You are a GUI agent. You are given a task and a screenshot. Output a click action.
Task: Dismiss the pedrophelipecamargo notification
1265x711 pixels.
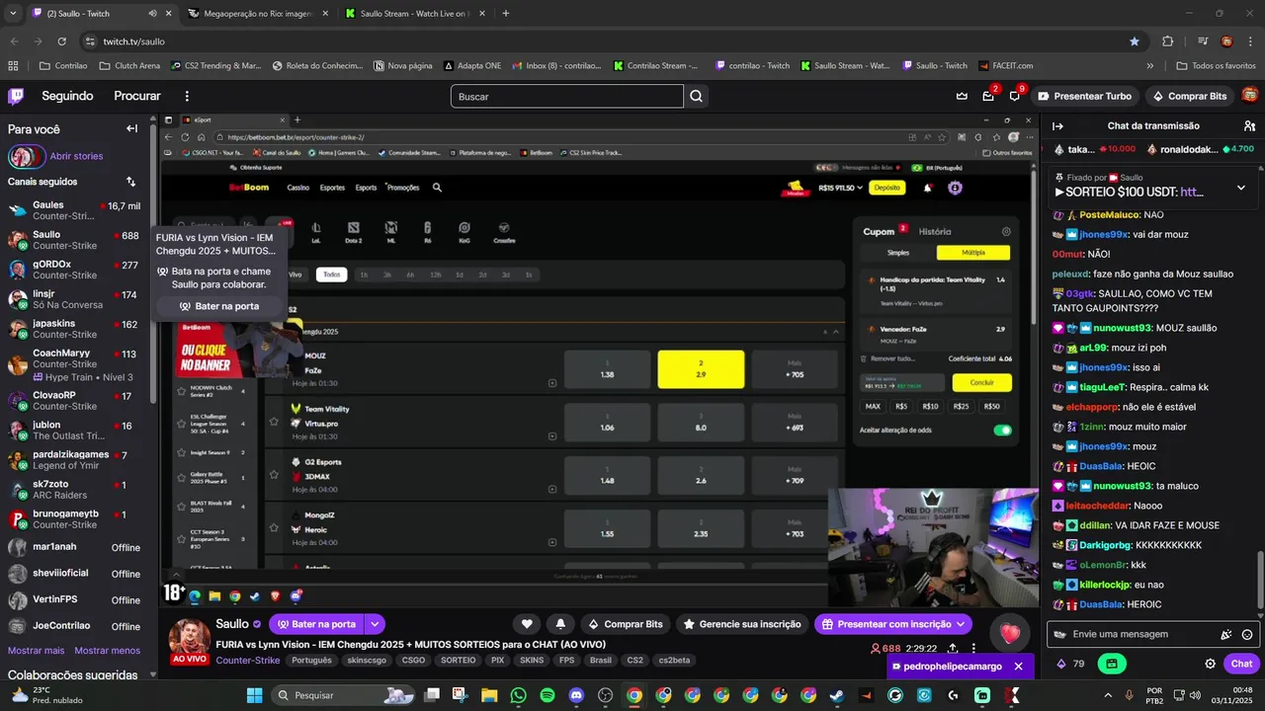click(x=1018, y=667)
